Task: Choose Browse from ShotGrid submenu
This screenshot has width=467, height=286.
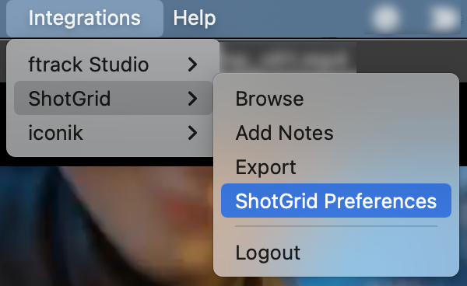Action: pos(336,99)
